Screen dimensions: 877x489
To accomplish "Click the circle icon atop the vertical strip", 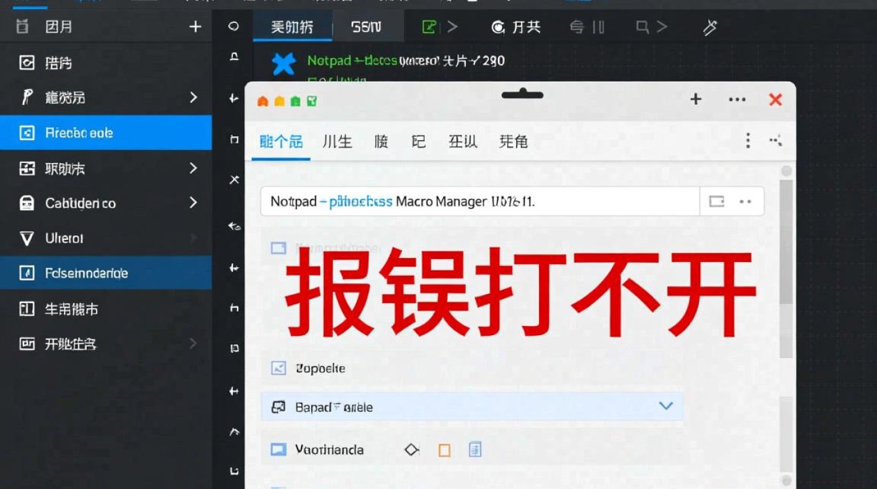I will (234, 27).
